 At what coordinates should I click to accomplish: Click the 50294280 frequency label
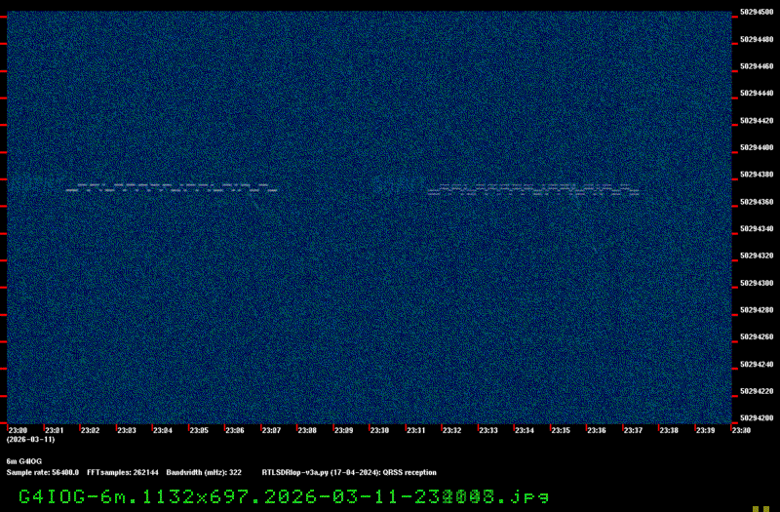pyautogui.click(x=757, y=310)
